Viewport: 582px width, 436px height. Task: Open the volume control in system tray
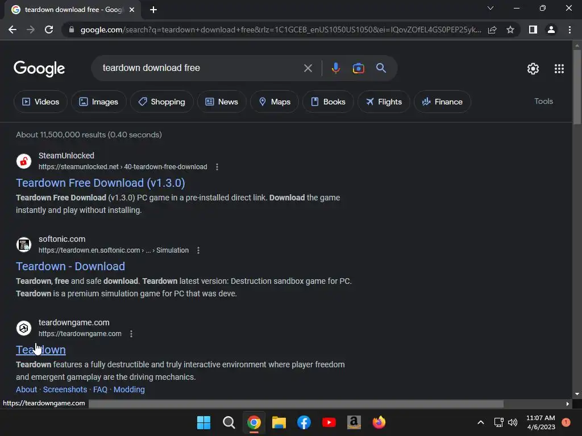tap(513, 422)
